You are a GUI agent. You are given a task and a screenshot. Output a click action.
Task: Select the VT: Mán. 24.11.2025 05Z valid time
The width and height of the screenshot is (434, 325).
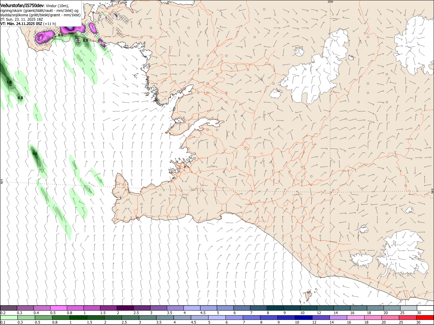[21, 24]
